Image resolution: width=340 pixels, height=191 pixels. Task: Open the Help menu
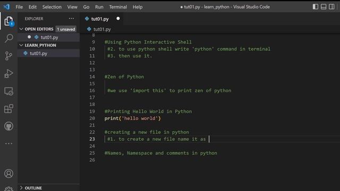(138, 7)
